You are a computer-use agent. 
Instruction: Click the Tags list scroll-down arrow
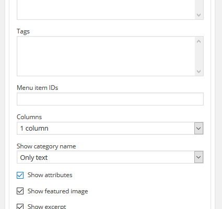pos(199,71)
